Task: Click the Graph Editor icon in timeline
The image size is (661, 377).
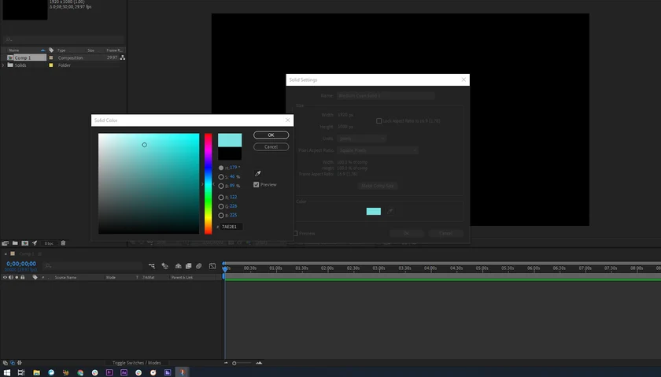Action: [x=212, y=266]
